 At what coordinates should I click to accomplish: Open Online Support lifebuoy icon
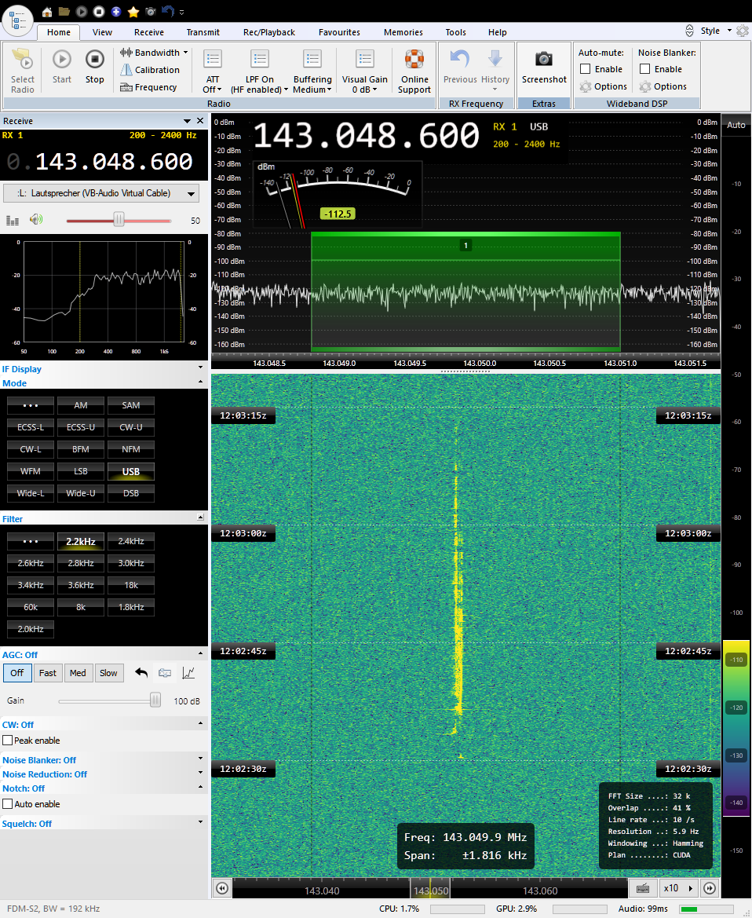pyautogui.click(x=414, y=59)
